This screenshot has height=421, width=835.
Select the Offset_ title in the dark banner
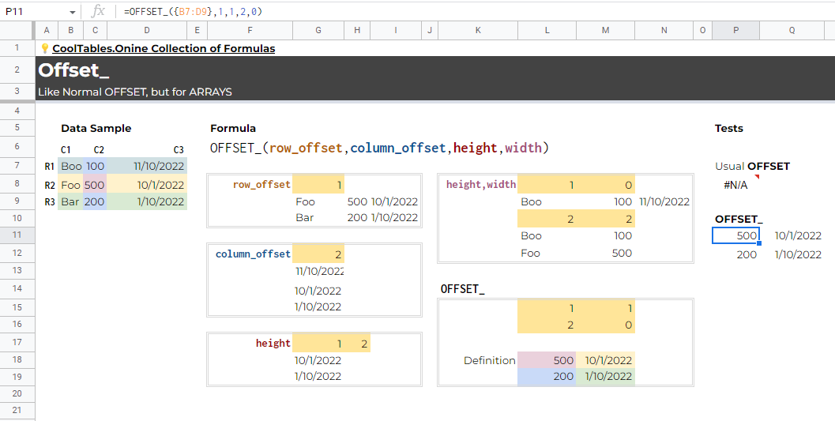coord(74,70)
